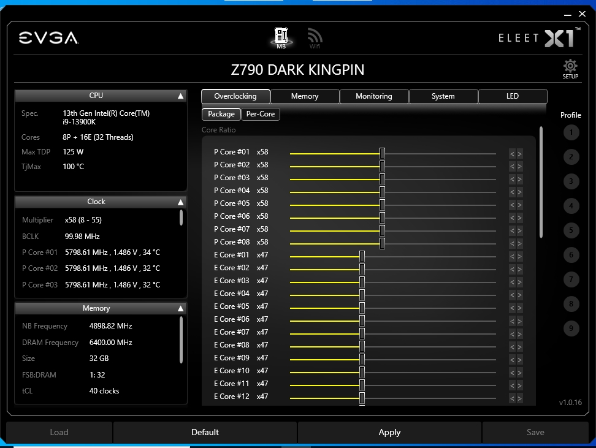Switch to the Overclocking tab

[x=235, y=96]
